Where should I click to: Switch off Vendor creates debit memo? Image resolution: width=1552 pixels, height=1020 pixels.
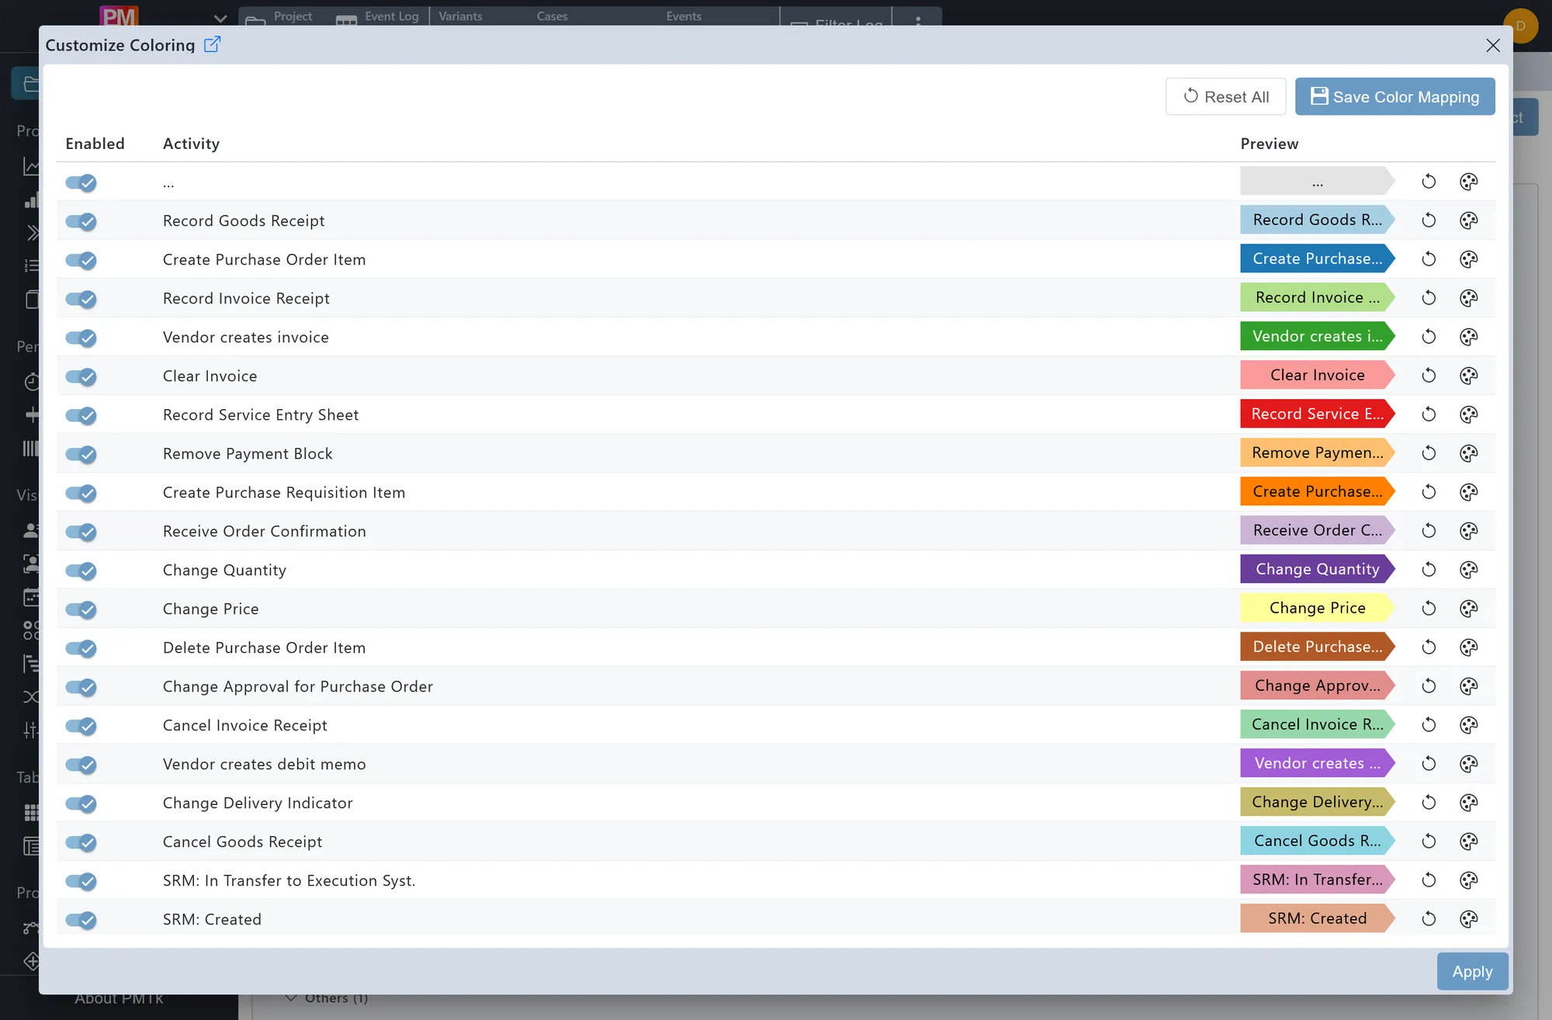point(81,765)
